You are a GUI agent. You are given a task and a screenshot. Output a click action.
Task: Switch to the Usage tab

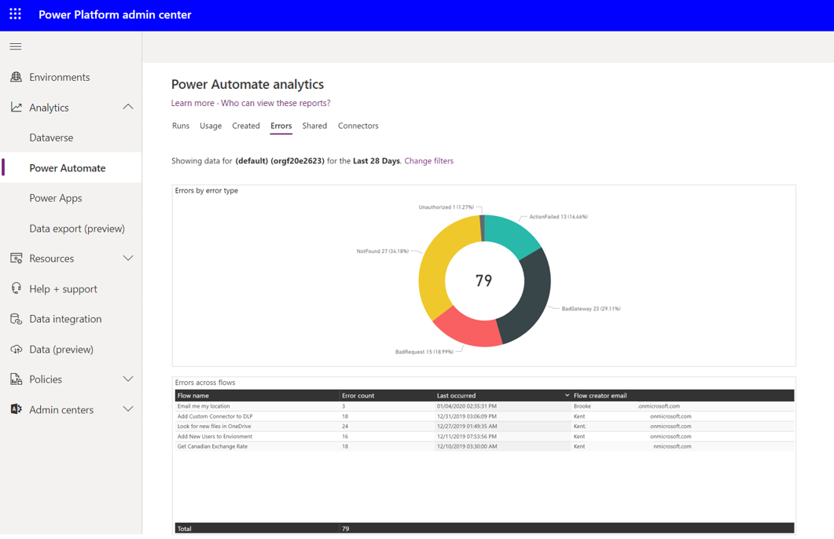[210, 126]
